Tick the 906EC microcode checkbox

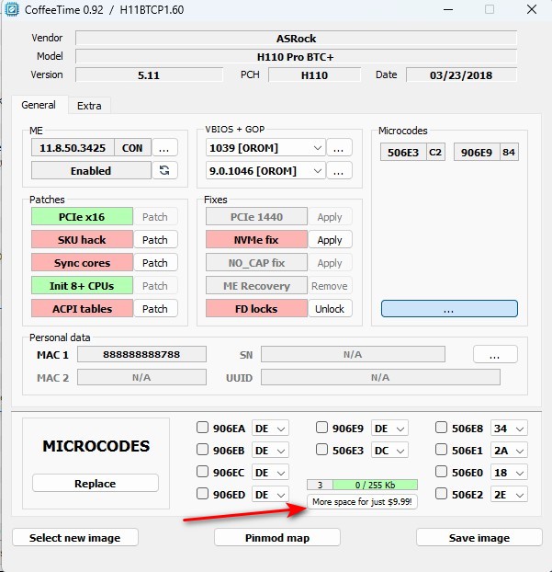pos(202,472)
